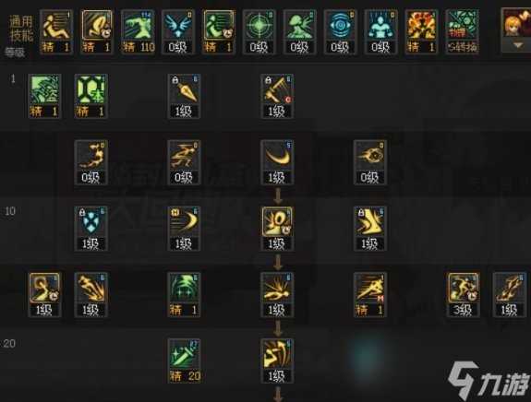Select the green dragon head skill at level 110
Screen dimensions: 531x402
pyautogui.click(x=138, y=31)
